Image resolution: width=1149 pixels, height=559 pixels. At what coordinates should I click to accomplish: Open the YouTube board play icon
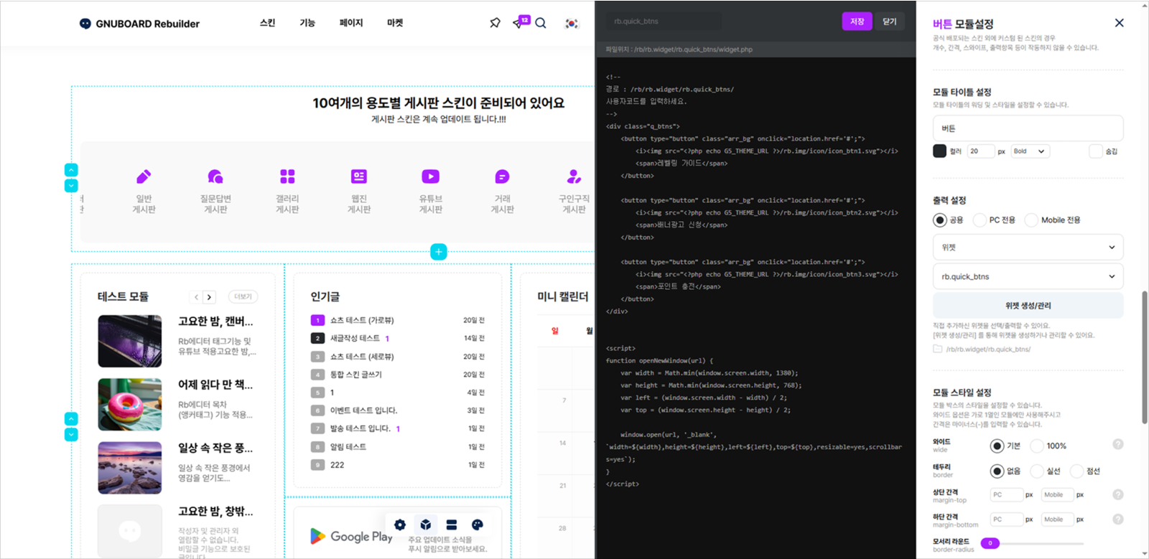tap(430, 177)
